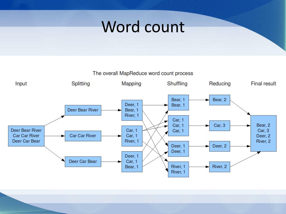Select shuffling box 'Bear, 1 Bear, 1'

click(178, 103)
